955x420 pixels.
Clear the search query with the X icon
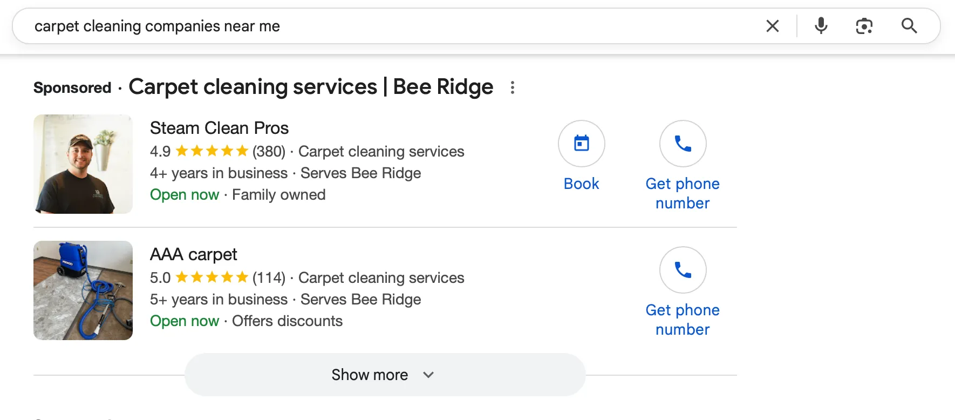[773, 25]
